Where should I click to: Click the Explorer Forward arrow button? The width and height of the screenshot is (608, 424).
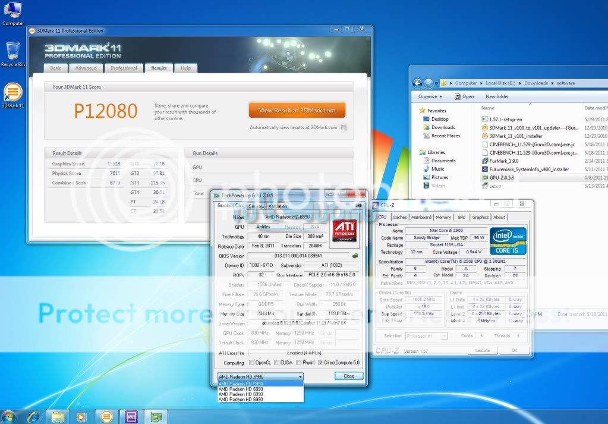coord(429,83)
